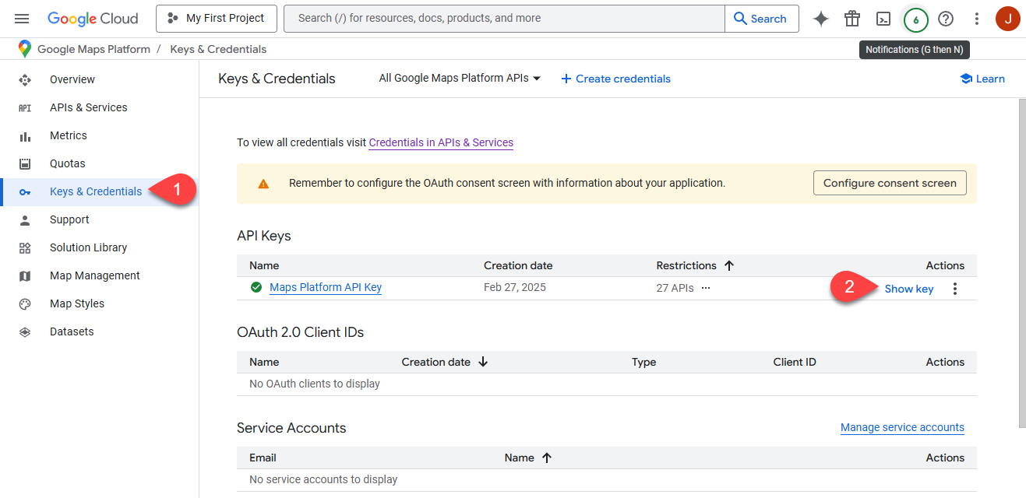1026x498 pixels.
Task: Click Show key for the Maps API key
Action: 909,289
